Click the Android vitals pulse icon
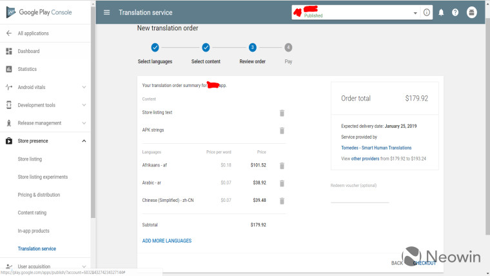Screen dimensions: 490x276 coord(9,87)
